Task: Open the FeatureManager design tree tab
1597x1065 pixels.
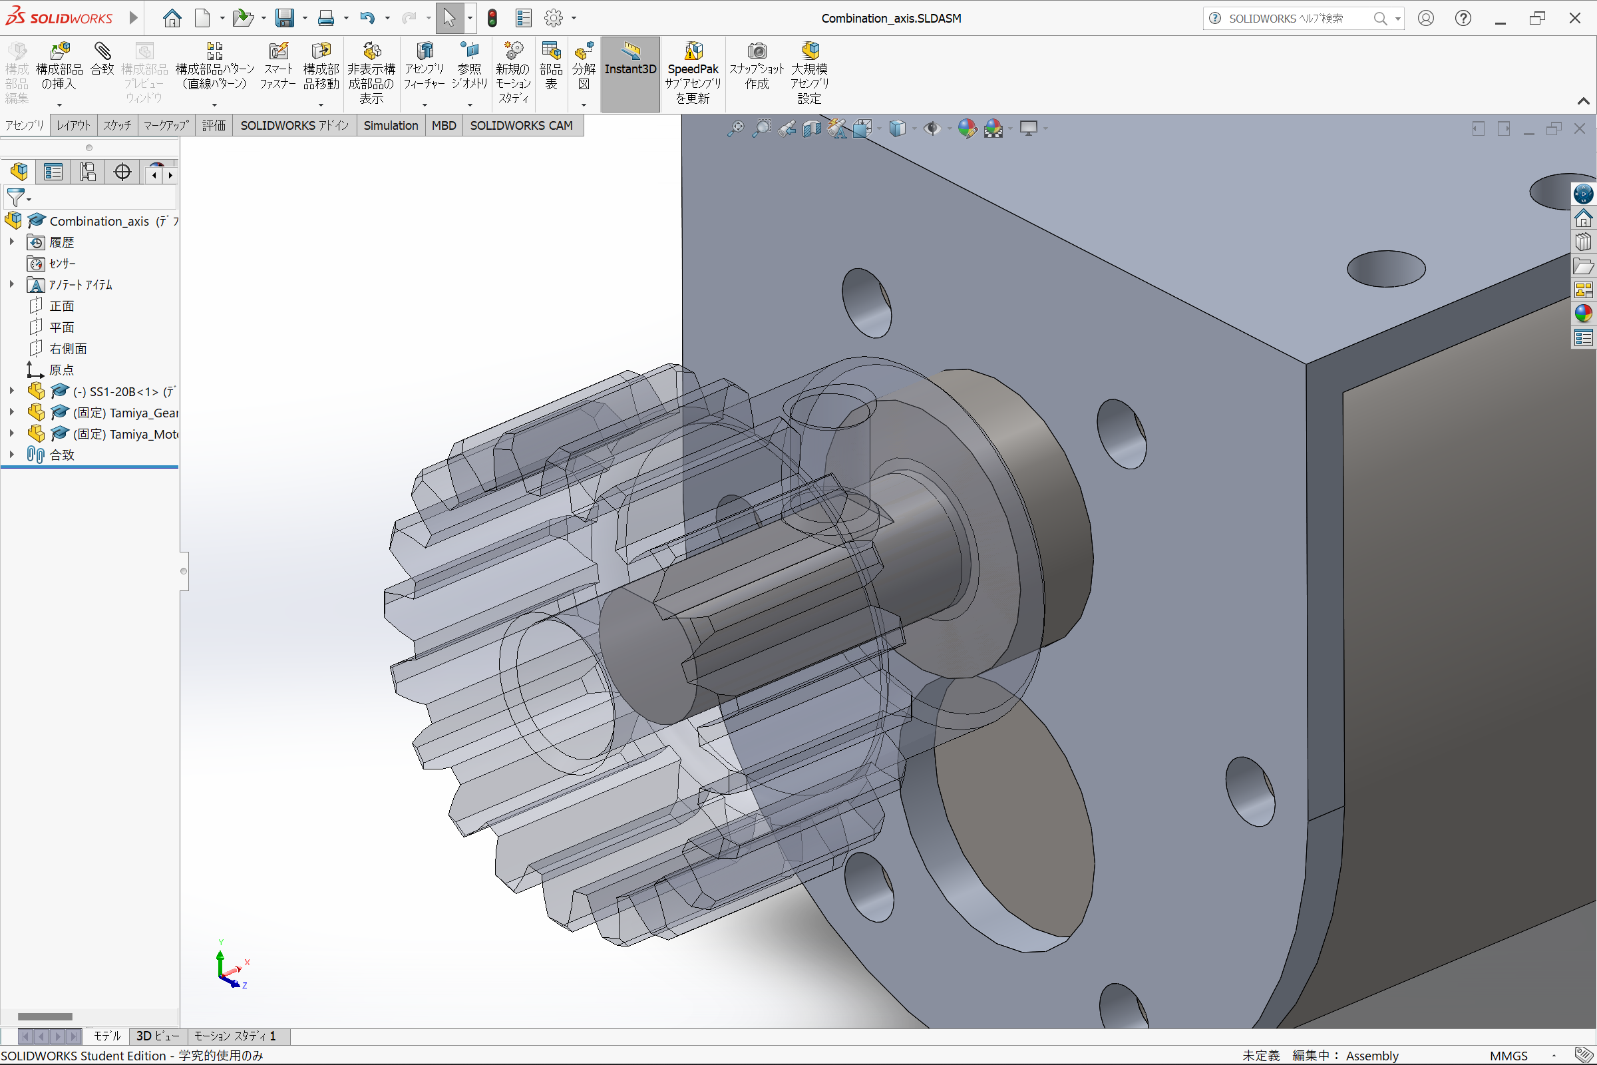Action: [x=19, y=172]
